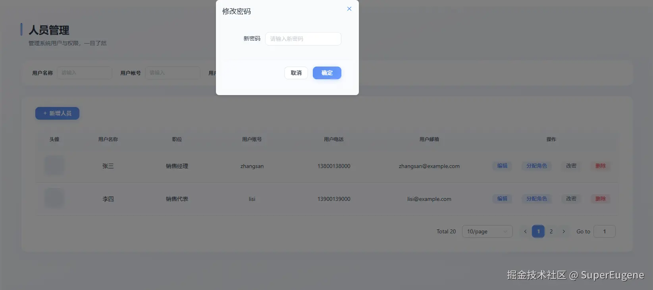Click the 用户帐号 search input

click(173, 73)
